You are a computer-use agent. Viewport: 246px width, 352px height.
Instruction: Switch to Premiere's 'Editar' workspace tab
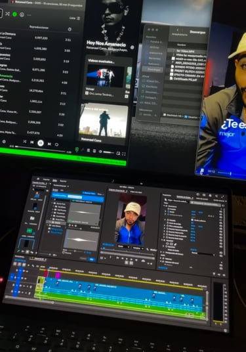[54, 181]
